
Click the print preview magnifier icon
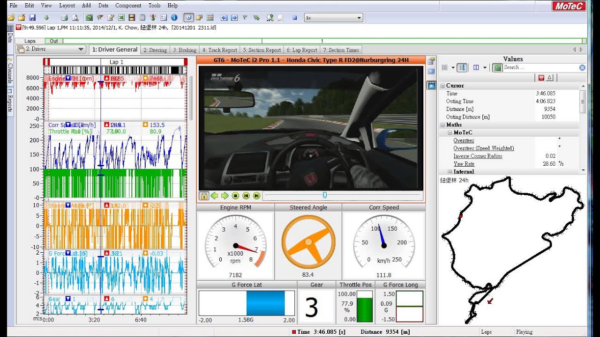point(74,18)
